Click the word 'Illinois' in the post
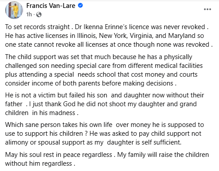This screenshot has width=219, height=171. click(x=87, y=36)
